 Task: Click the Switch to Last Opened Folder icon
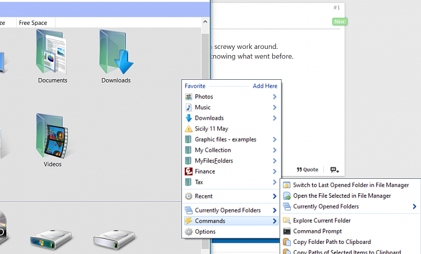(287, 185)
